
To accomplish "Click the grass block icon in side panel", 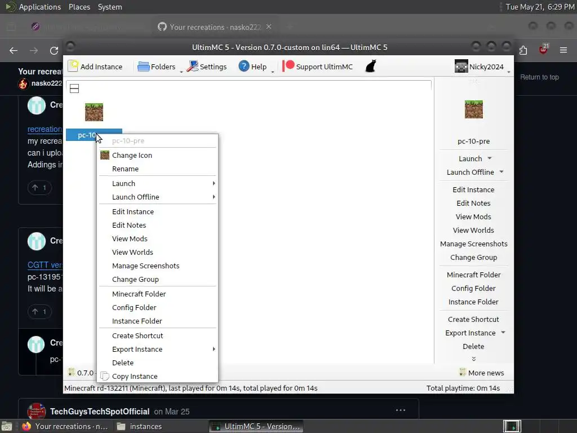I will tap(473, 109).
